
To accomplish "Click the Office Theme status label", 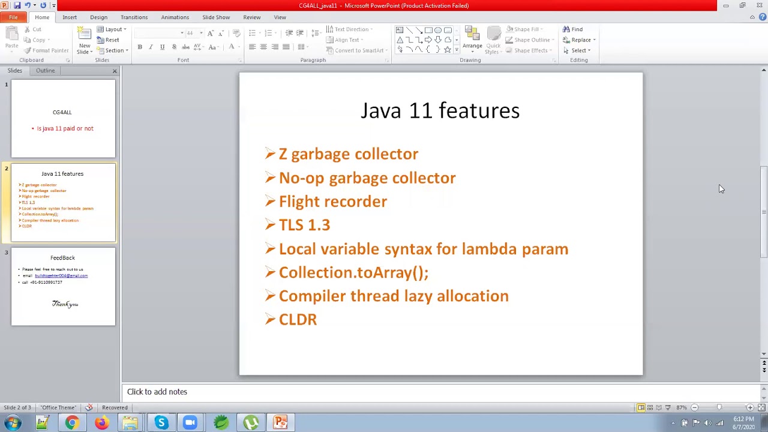I will [x=58, y=408].
